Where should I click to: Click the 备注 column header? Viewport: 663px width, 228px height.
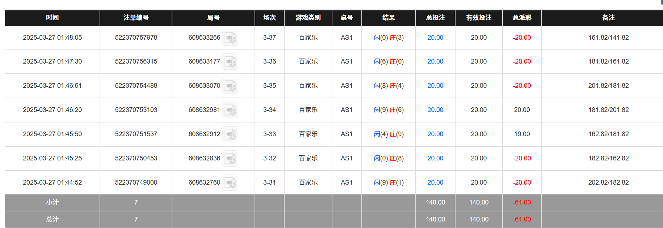[x=608, y=18]
